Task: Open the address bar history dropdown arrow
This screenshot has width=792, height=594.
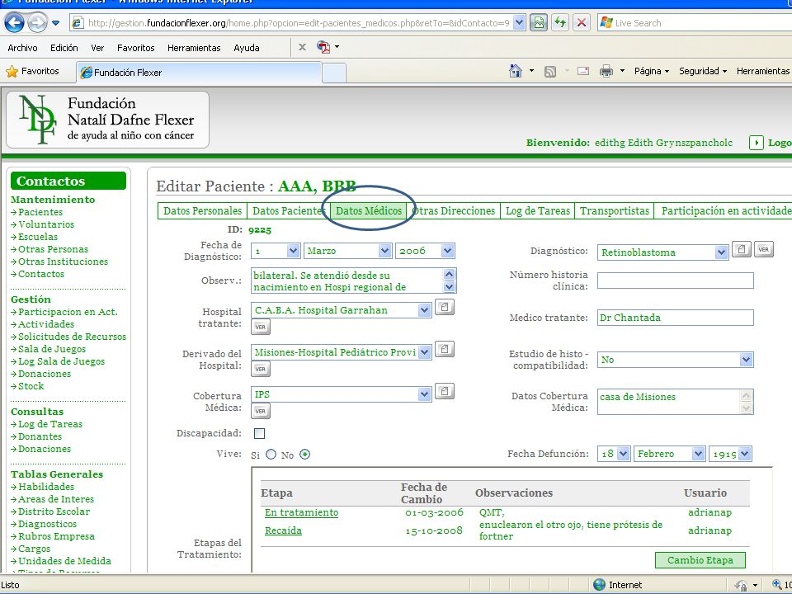Action: [519, 23]
